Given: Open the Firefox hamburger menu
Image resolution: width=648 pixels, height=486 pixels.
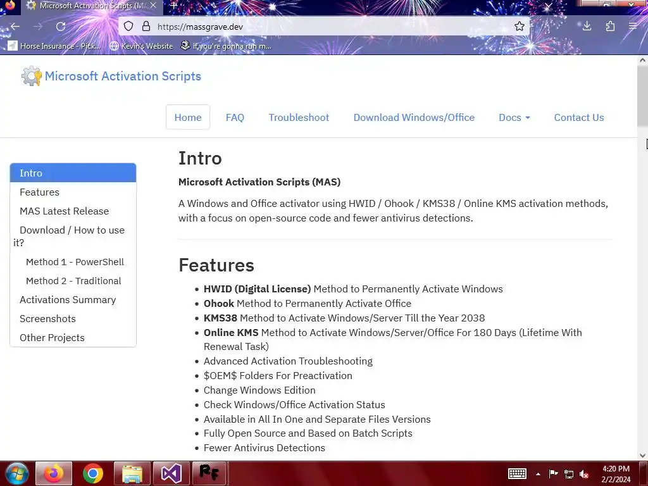Looking at the screenshot, I should [x=633, y=27].
